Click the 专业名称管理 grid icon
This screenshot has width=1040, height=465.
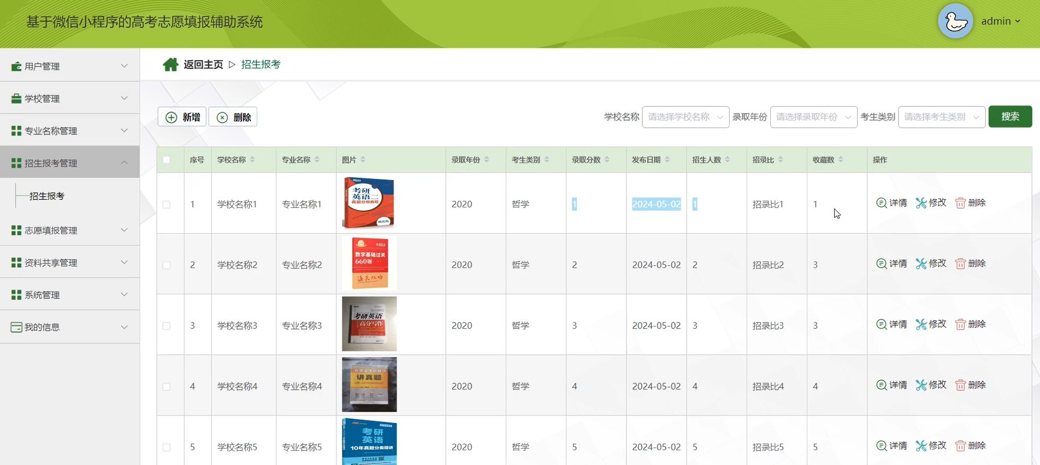[16, 130]
